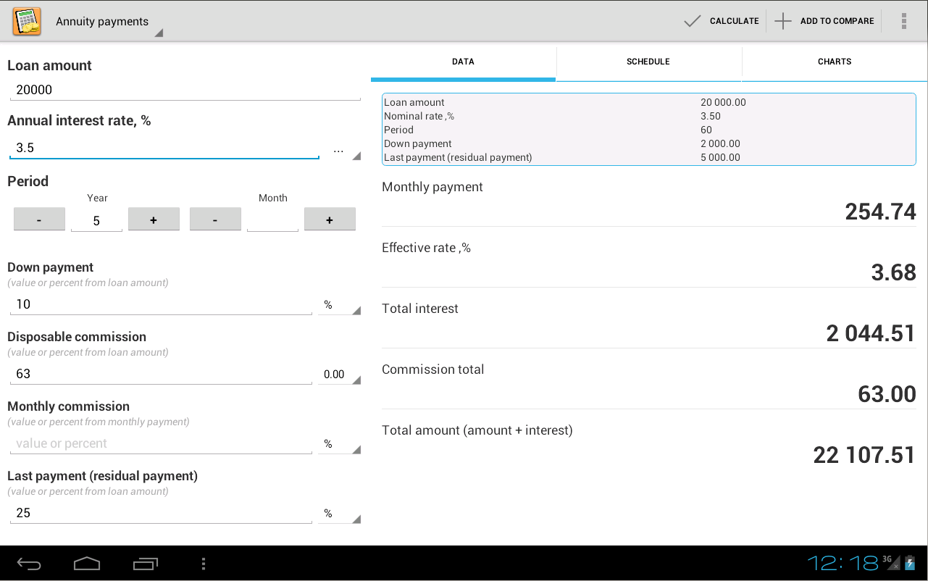Increase the Month period with plus
Viewport: 928px width, 581px height.
(330, 220)
